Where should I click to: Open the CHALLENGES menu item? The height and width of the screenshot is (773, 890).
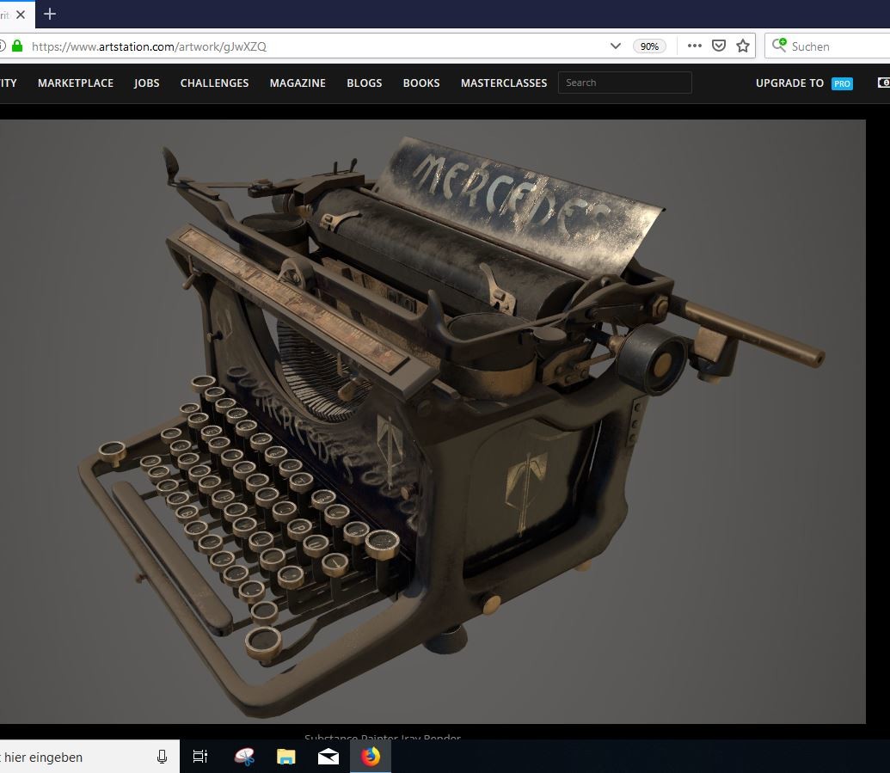(x=214, y=83)
